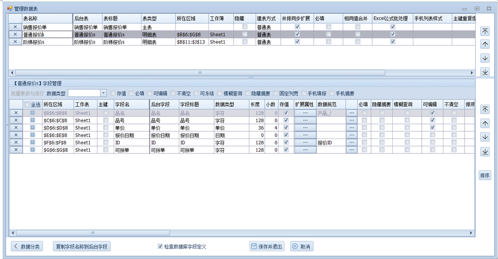The image size is (498, 259).
Task: Click the move-down arrow beside the table list
Action: 485,58
